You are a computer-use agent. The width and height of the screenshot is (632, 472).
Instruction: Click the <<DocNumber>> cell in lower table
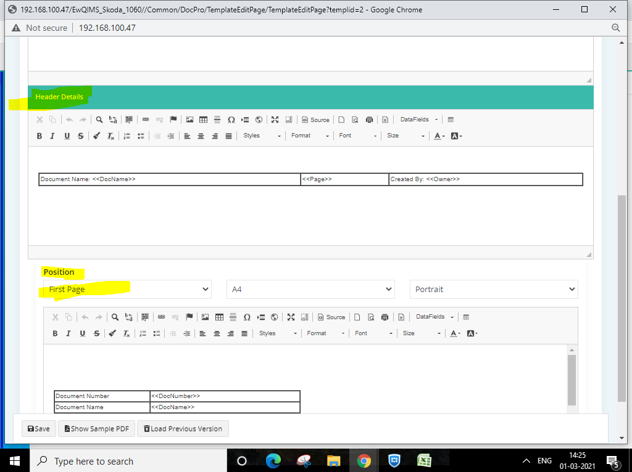point(225,396)
